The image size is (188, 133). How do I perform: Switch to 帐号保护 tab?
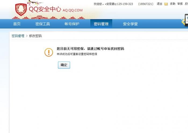click(72, 24)
